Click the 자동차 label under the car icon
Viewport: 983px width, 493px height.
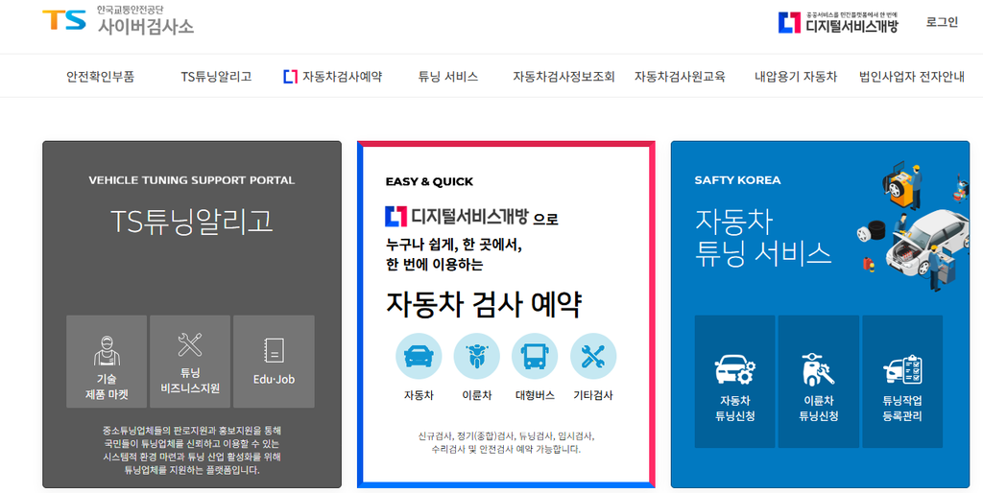(x=419, y=395)
